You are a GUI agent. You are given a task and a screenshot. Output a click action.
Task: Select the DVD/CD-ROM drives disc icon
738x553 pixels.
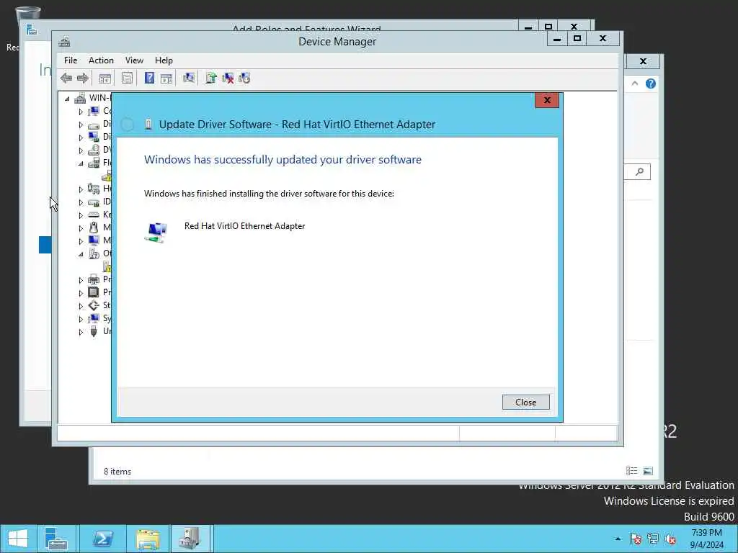[94, 150]
